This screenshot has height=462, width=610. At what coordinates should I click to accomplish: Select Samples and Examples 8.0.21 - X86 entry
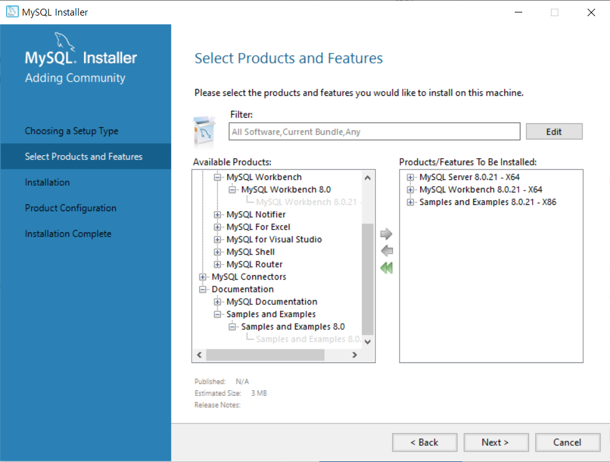pyautogui.click(x=488, y=202)
